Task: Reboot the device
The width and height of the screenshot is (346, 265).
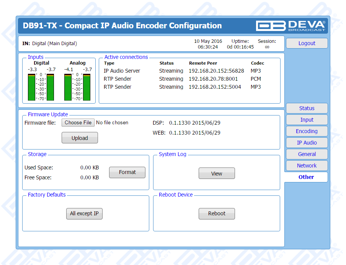Action: (x=217, y=214)
